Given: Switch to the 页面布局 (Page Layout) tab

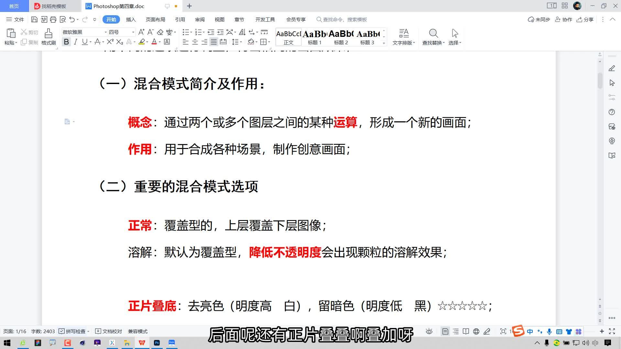Looking at the screenshot, I should click(x=155, y=19).
